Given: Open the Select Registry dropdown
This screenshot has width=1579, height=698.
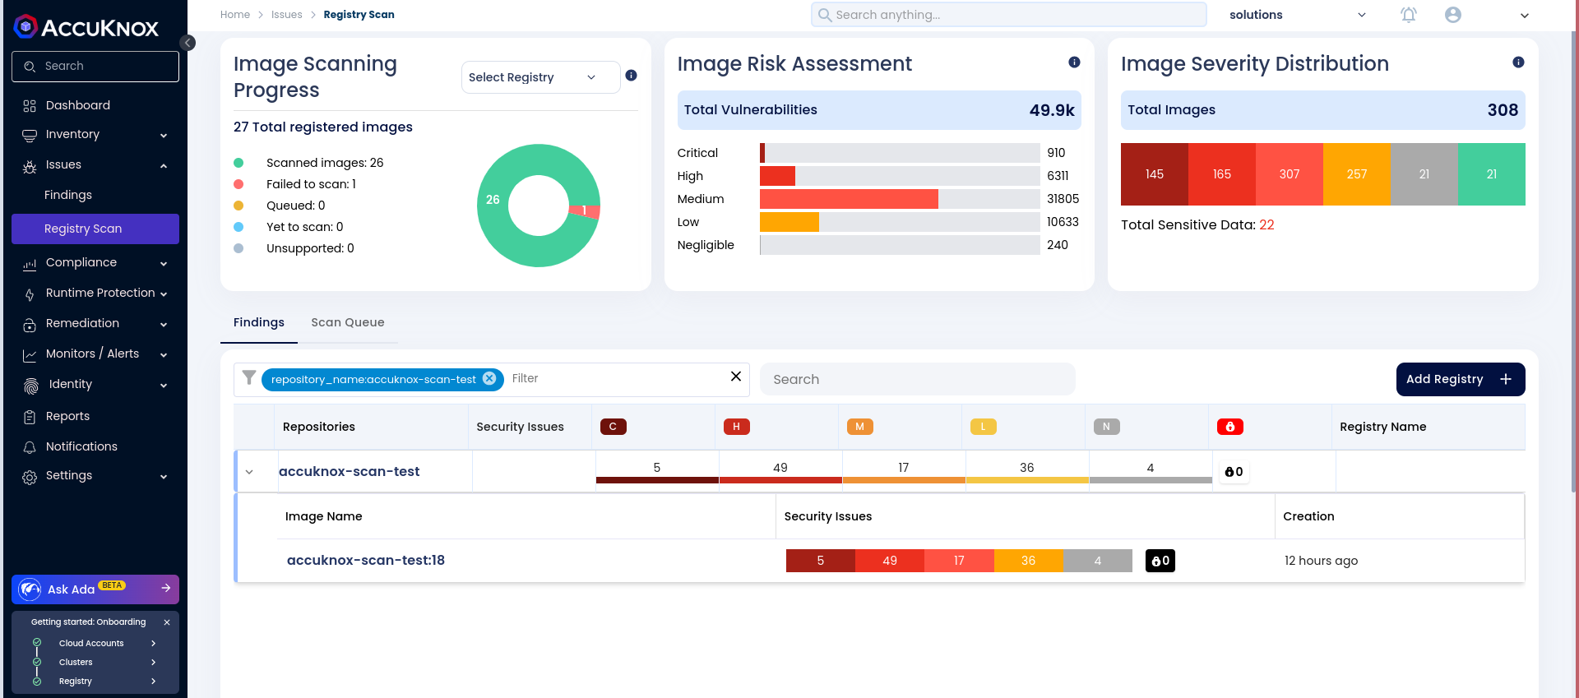Looking at the screenshot, I should pyautogui.click(x=540, y=77).
